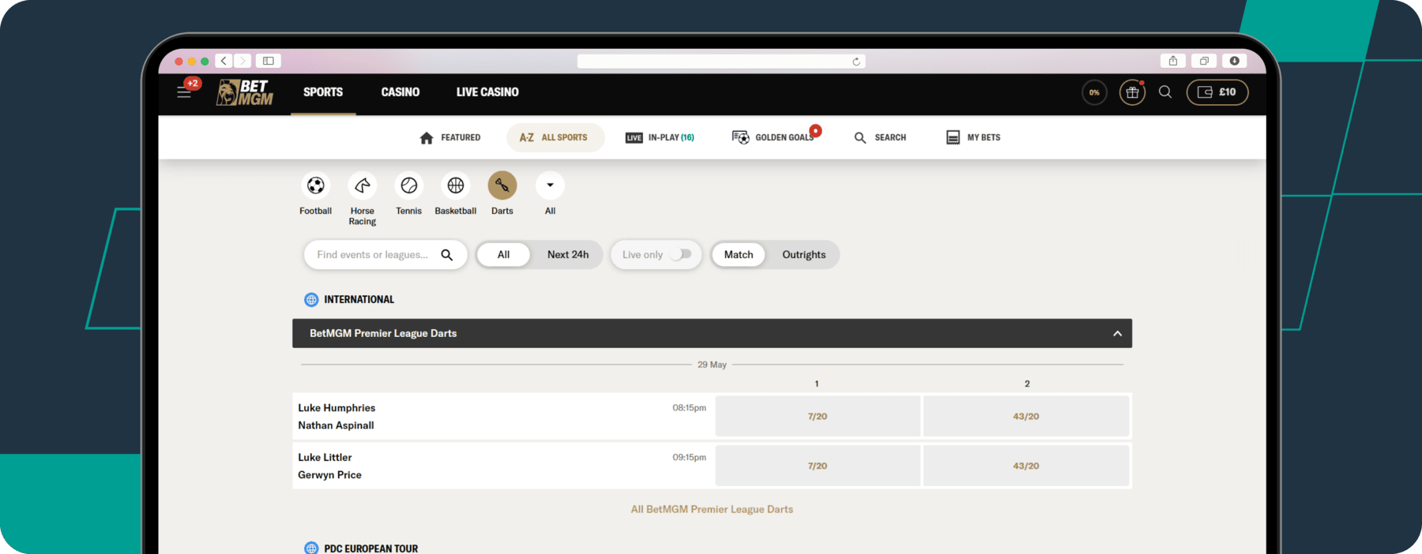Open the A-Z All Sports tab
The image size is (1422, 554).
tap(555, 137)
